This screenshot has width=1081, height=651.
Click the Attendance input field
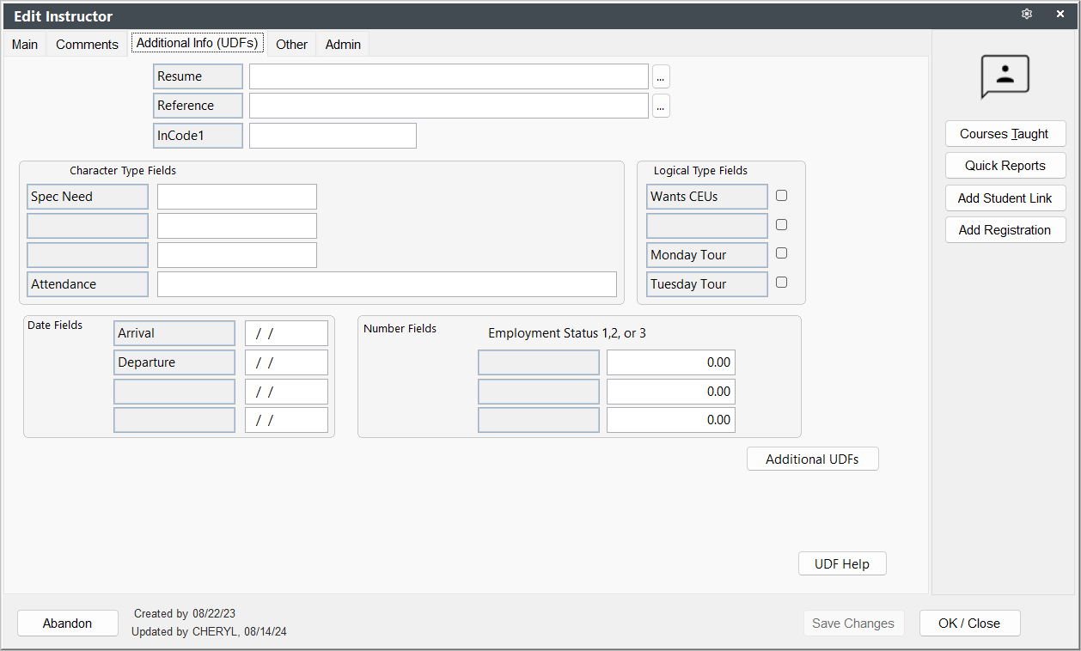click(x=387, y=284)
